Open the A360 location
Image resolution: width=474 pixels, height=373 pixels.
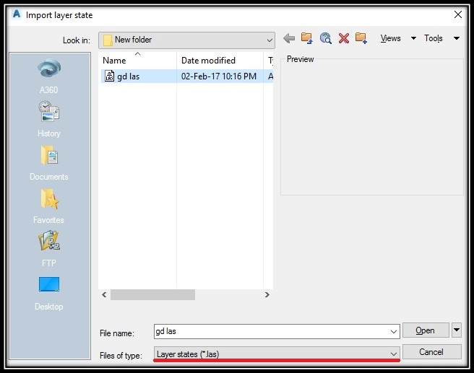pos(49,76)
